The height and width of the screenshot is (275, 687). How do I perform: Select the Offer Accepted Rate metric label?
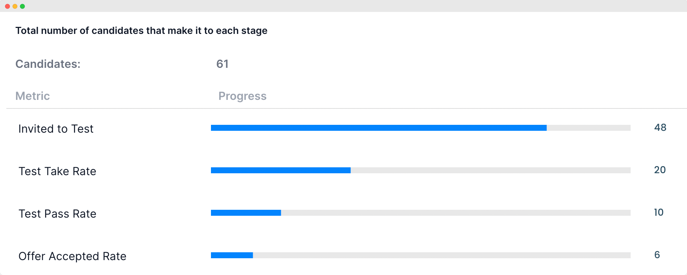[72, 256]
